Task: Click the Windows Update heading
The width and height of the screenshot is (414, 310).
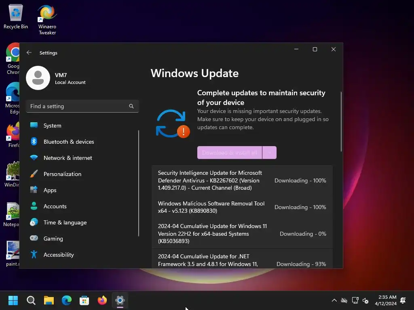Action: tap(194, 73)
